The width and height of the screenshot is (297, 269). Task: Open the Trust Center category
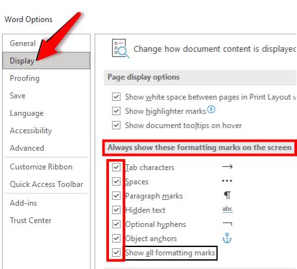pyautogui.click(x=46, y=221)
